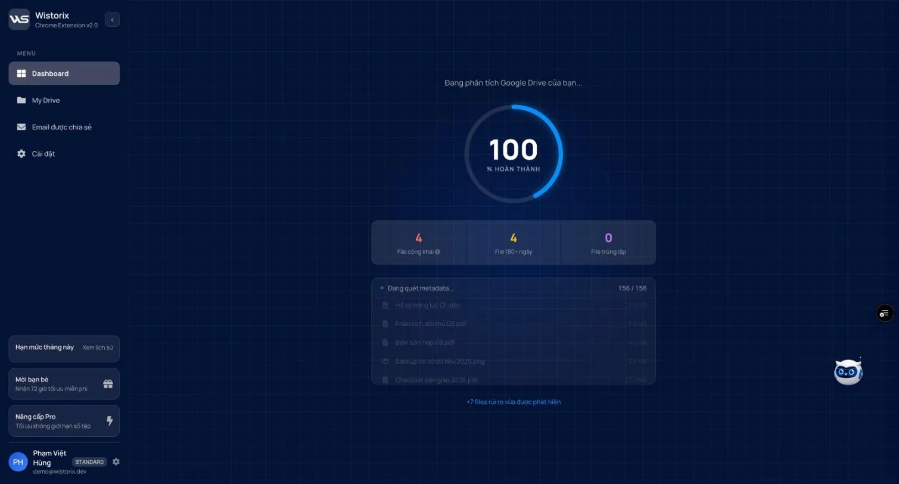
Task: Select Phân tích đối thủ Q3.pdf file name
Action: pos(430,324)
